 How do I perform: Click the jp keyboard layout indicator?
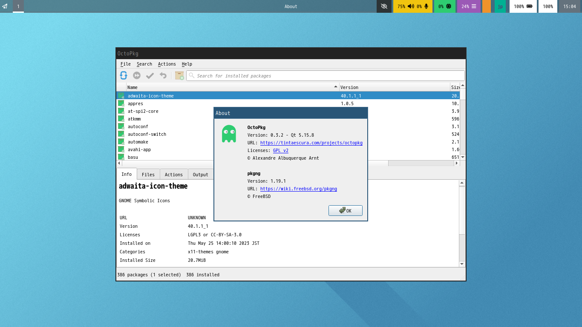coord(500,6)
